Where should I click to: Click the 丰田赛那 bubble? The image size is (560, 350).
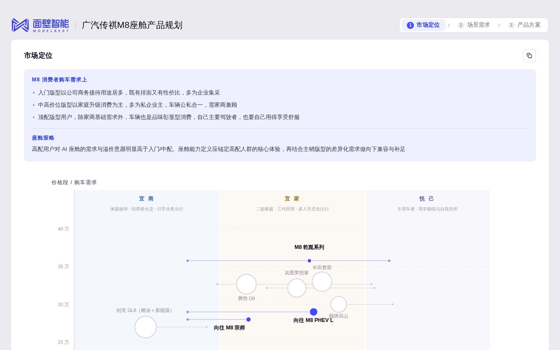pos(322,282)
